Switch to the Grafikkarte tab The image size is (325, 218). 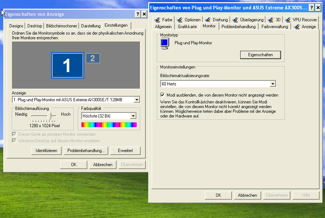point(187,27)
